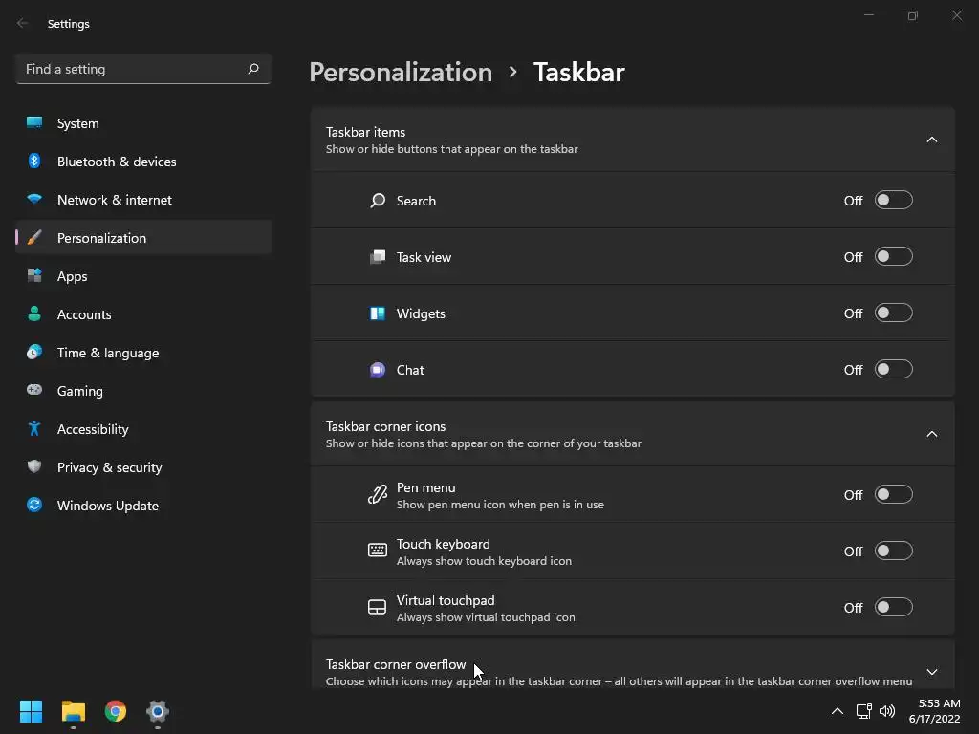979x734 pixels.
Task: Click the Personalization breadcrumb link
Action: (x=401, y=73)
